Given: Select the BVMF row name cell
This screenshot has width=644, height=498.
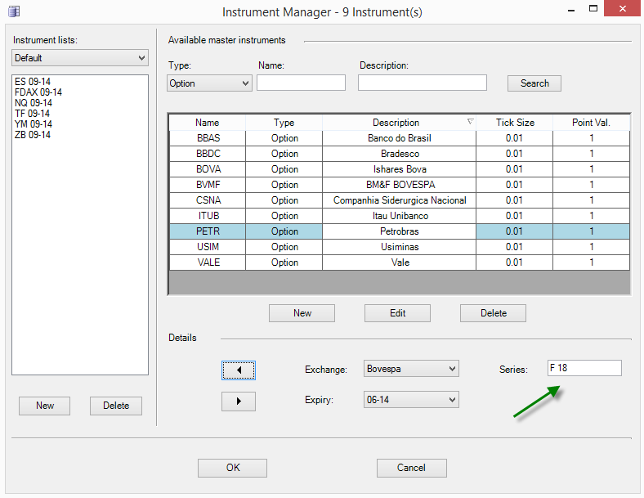Looking at the screenshot, I should (x=208, y=185).
